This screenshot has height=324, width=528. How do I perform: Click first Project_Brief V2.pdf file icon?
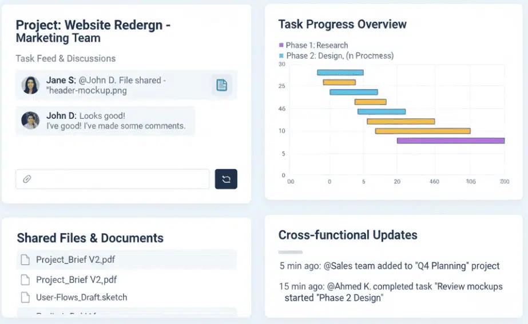coord(25,259)
